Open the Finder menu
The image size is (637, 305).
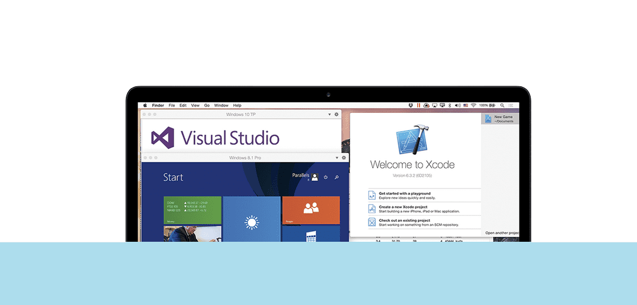(x=158, y=105)
